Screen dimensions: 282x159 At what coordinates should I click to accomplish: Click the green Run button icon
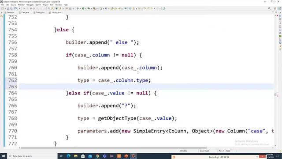tap(83, 8)
